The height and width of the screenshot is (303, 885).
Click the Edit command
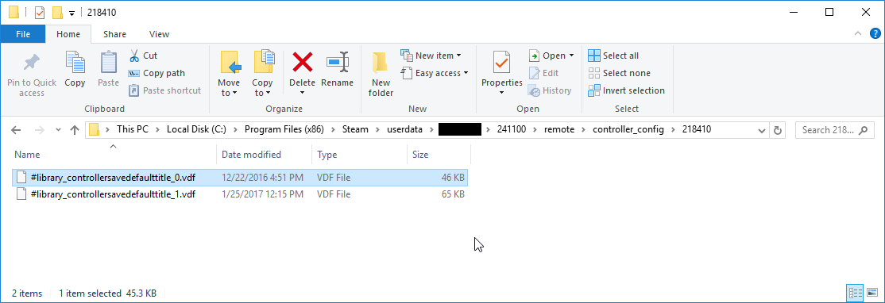click(x=544, y=73)
